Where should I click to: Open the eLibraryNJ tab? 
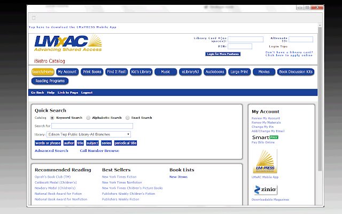coord(190,72)
